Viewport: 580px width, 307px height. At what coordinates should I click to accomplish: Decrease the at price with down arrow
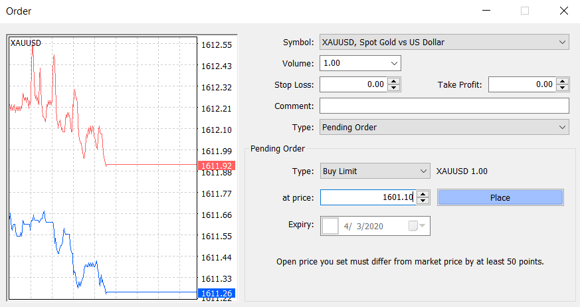(x=423, y=201)
